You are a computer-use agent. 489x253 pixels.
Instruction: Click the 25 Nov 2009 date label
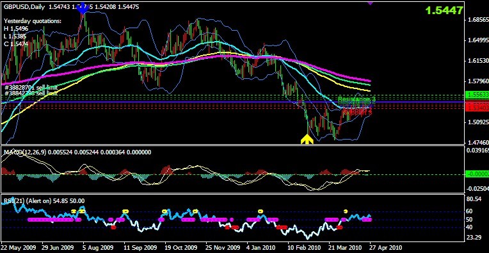coord(223,247)
